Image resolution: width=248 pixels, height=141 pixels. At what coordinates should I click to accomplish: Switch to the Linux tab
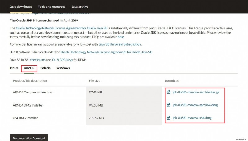point(14,68)
